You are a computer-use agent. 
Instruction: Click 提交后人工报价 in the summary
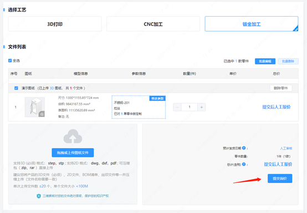click(x=278, y=164)
